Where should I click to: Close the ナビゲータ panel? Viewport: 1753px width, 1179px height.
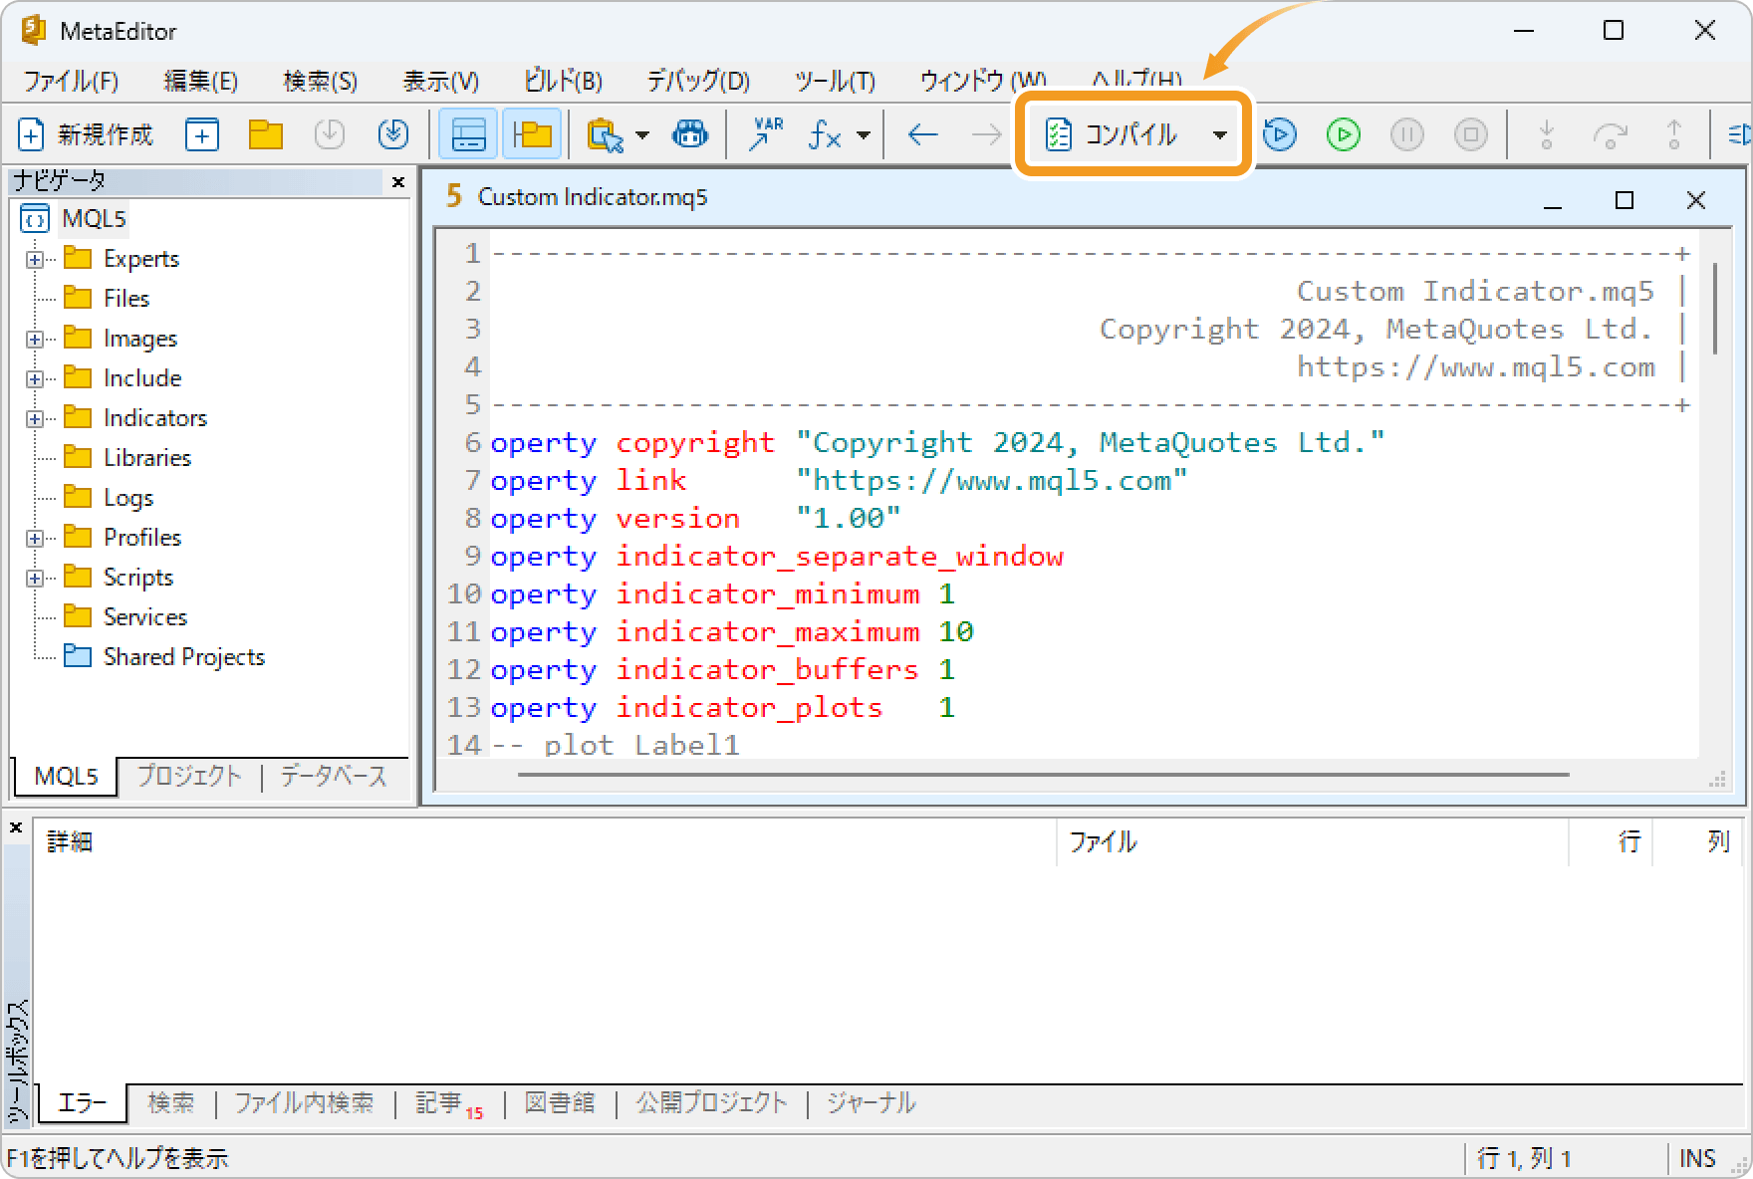point(398,181)
